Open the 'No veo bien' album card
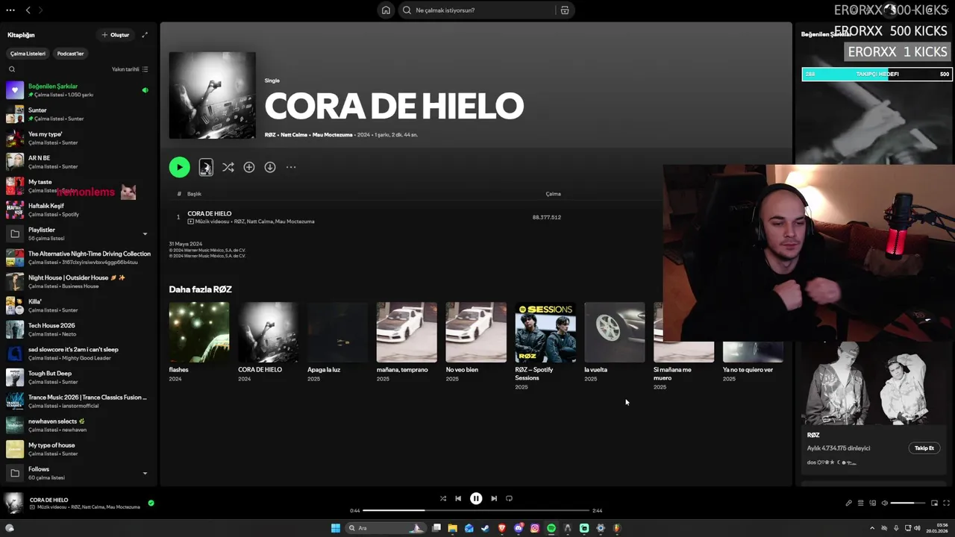 [x=476, y=342]
